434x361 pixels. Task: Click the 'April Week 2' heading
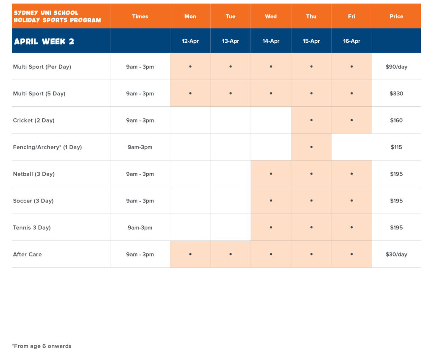click(44, 42)
